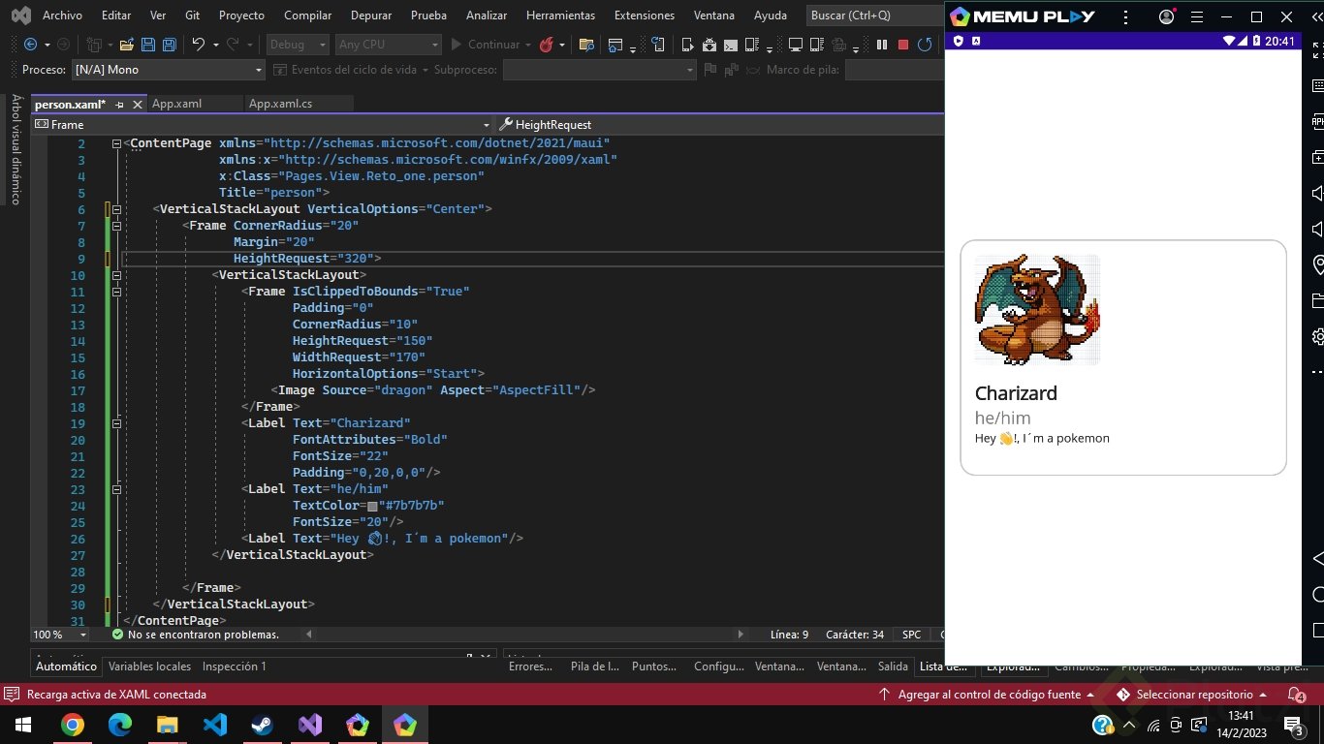Select the Variables locales panel tab
Viewport: 1324px width, 744px height.
pyautogui.click(x=148, y=666)
